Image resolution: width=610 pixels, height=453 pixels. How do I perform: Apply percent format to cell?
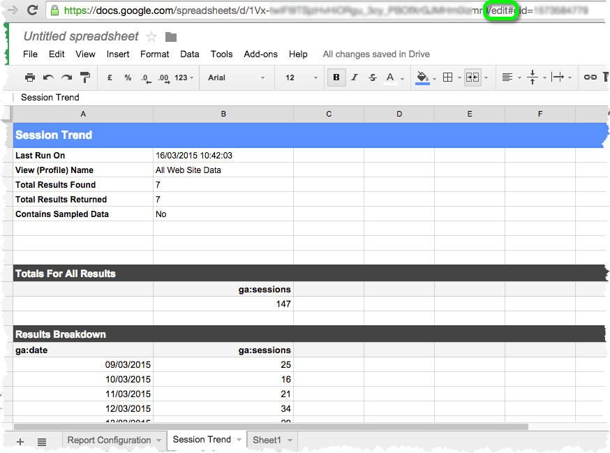click(128, 77)
